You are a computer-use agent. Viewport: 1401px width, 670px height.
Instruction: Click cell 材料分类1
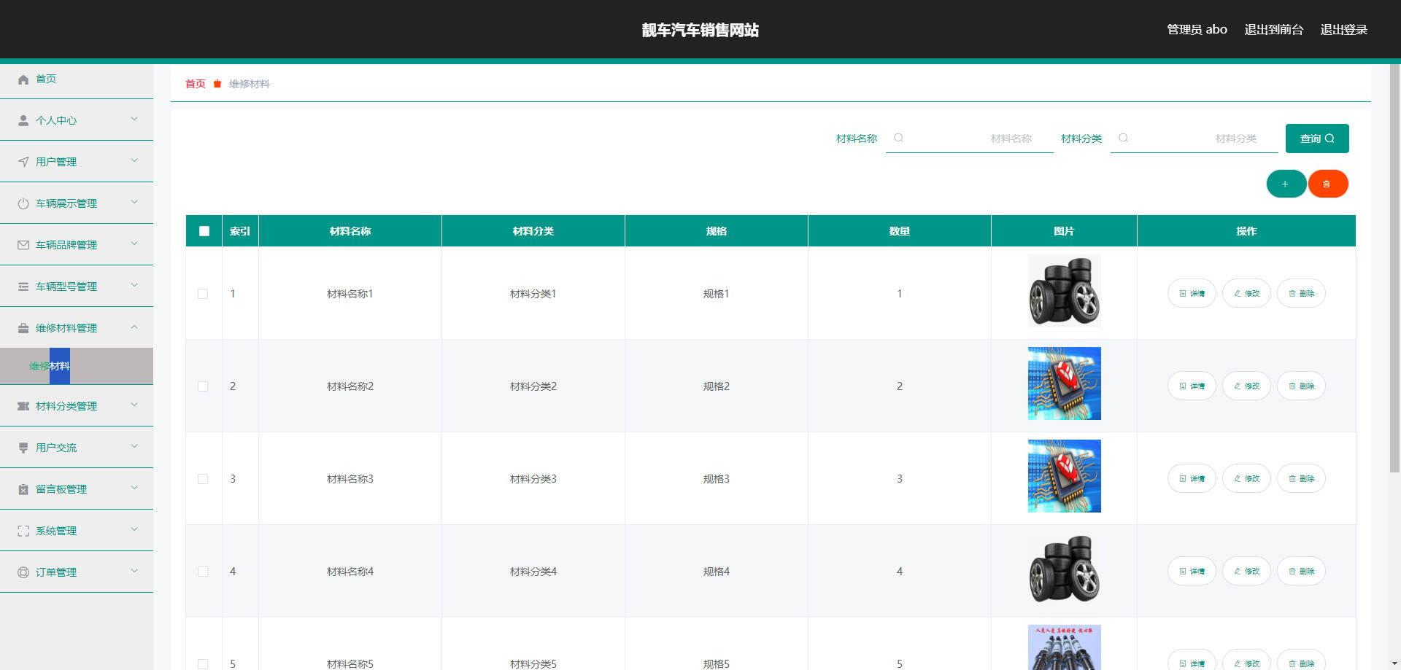(x=533, y=294)
